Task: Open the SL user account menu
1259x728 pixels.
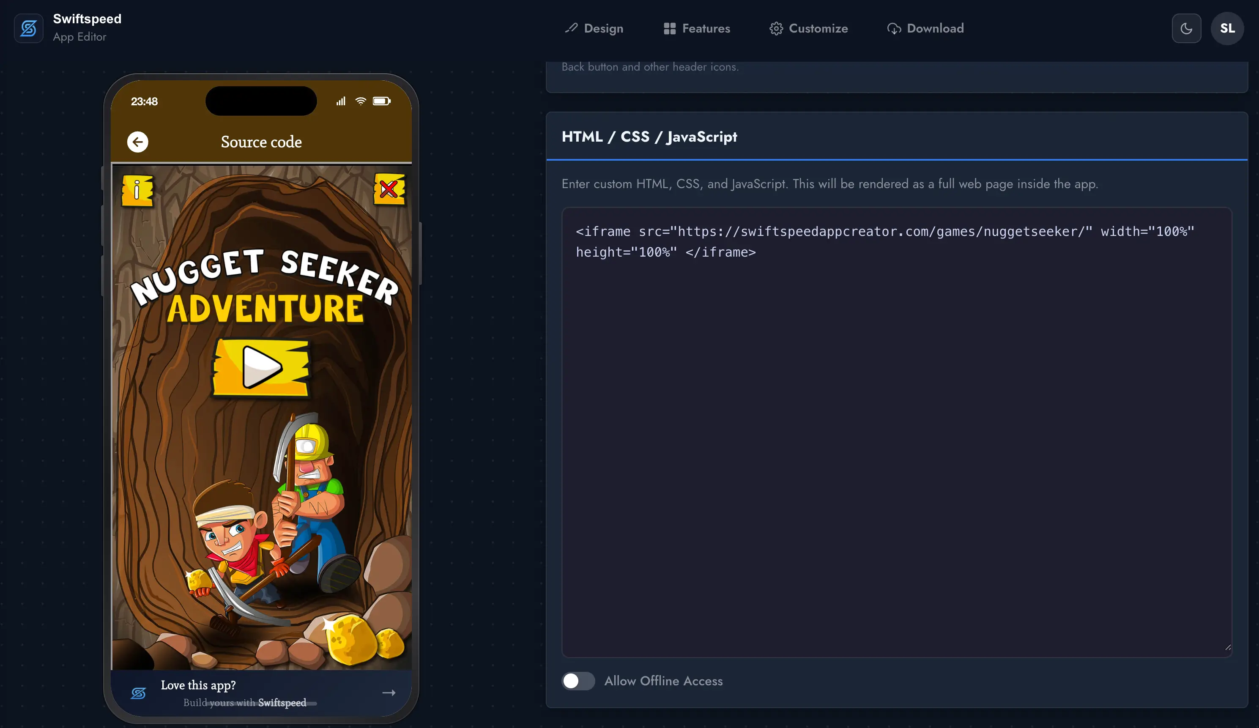Action: pos(1227,28)
